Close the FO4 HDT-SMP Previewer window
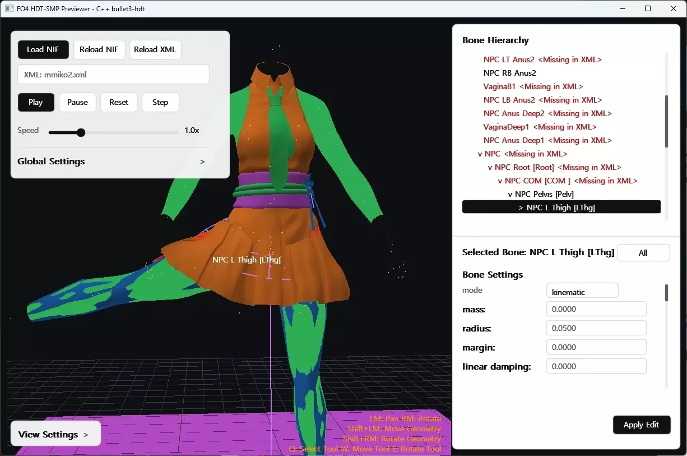The height and width of the screenshot is (456, 687). click(x=674, y=8)
